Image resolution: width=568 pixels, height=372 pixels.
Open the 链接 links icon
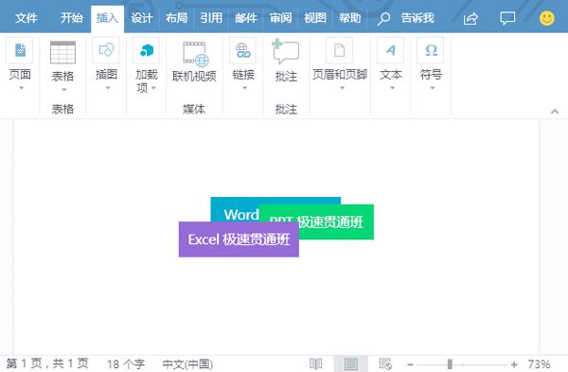click(x=243, y=50)
